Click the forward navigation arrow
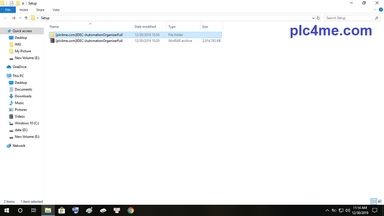 point(13,18)
